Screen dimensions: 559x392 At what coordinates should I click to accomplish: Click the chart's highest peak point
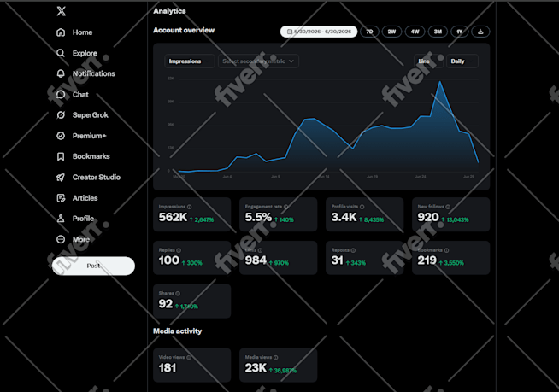(x=440, y=82)
